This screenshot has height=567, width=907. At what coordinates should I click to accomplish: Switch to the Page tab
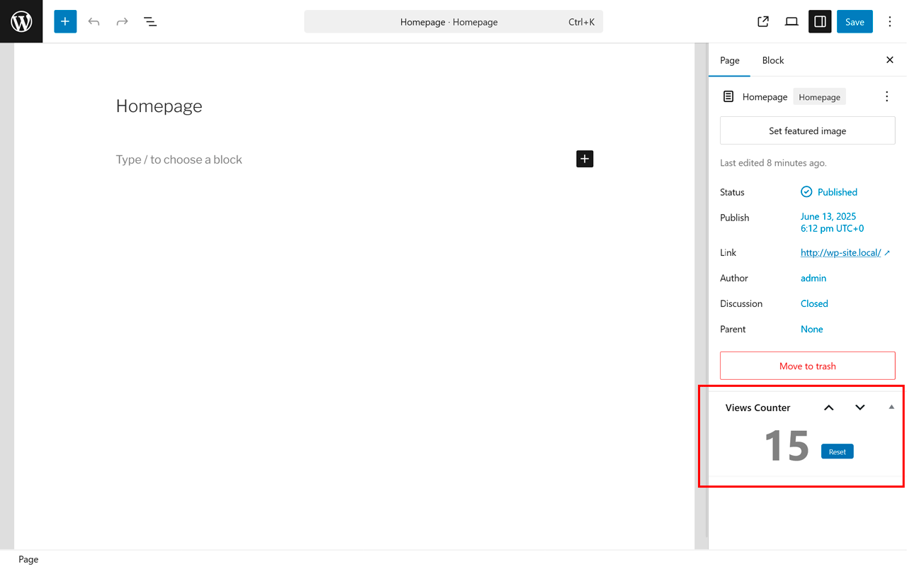730,60
